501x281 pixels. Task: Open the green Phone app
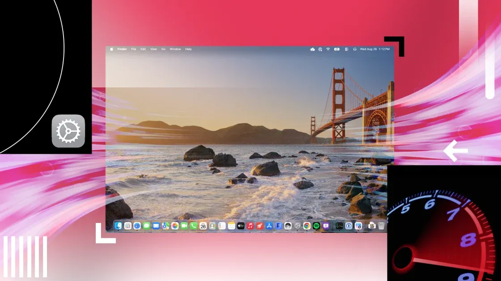pyautogui.click(x=194, y=226)
